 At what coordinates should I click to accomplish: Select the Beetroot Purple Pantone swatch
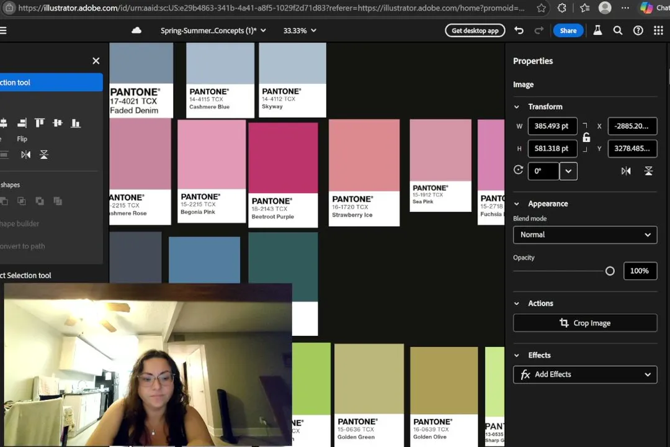283,175
